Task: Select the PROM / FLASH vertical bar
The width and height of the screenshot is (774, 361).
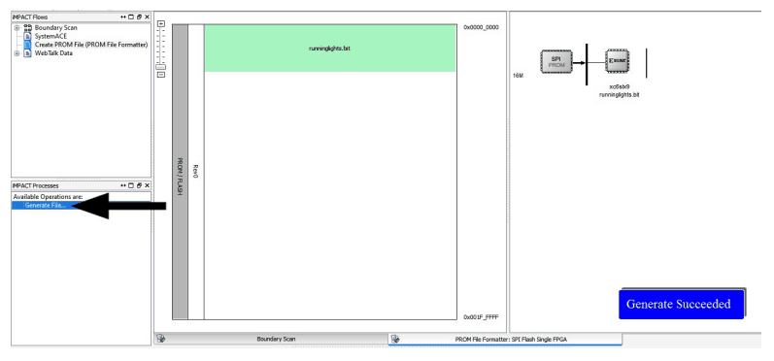Action: [x=181, y=172]
